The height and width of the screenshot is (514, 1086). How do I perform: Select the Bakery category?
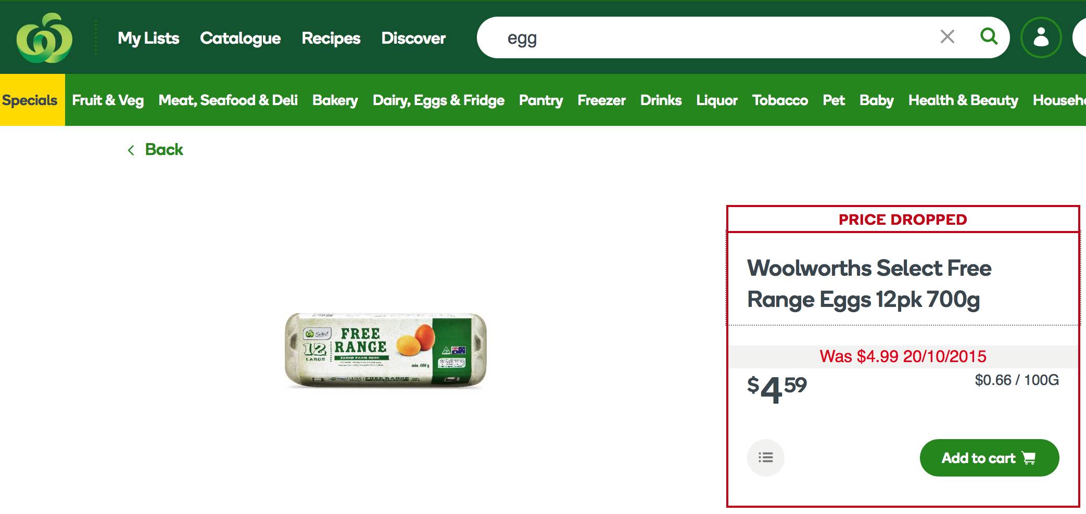click(335, 100)
